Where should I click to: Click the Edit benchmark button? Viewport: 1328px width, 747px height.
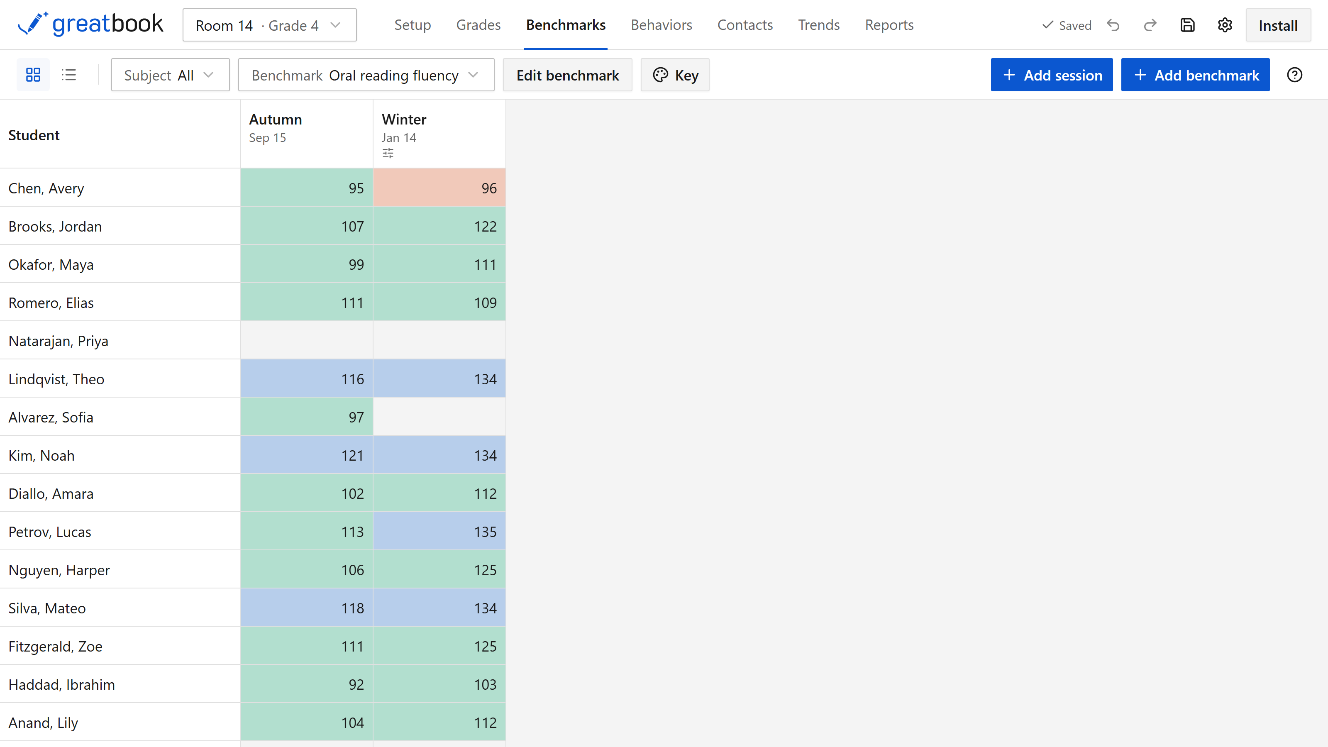(x=568, y=75)
